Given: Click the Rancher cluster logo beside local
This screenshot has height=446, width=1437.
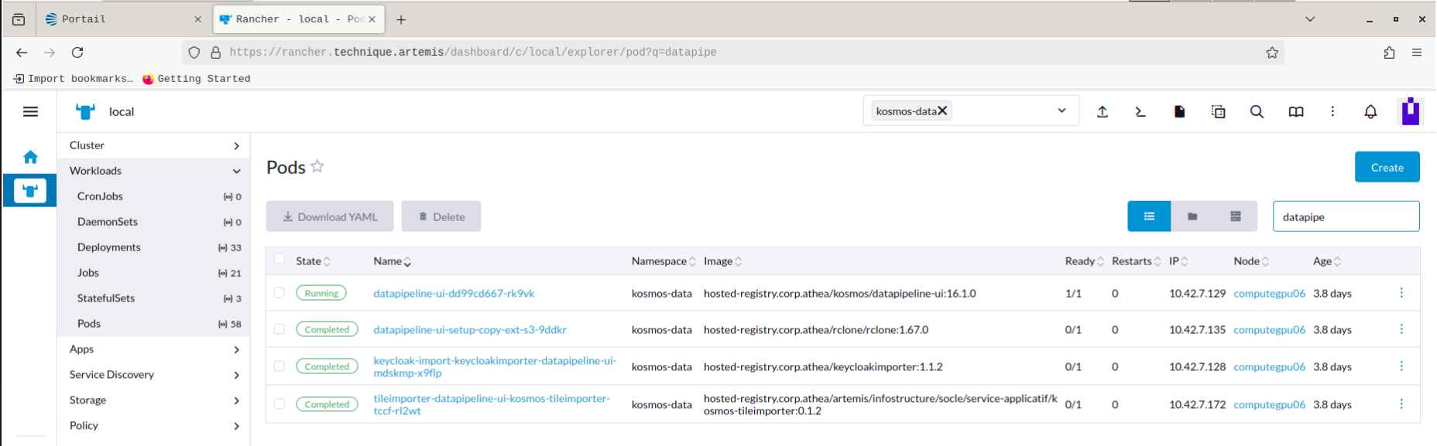Looking at the screenshot, I should 85,112.
